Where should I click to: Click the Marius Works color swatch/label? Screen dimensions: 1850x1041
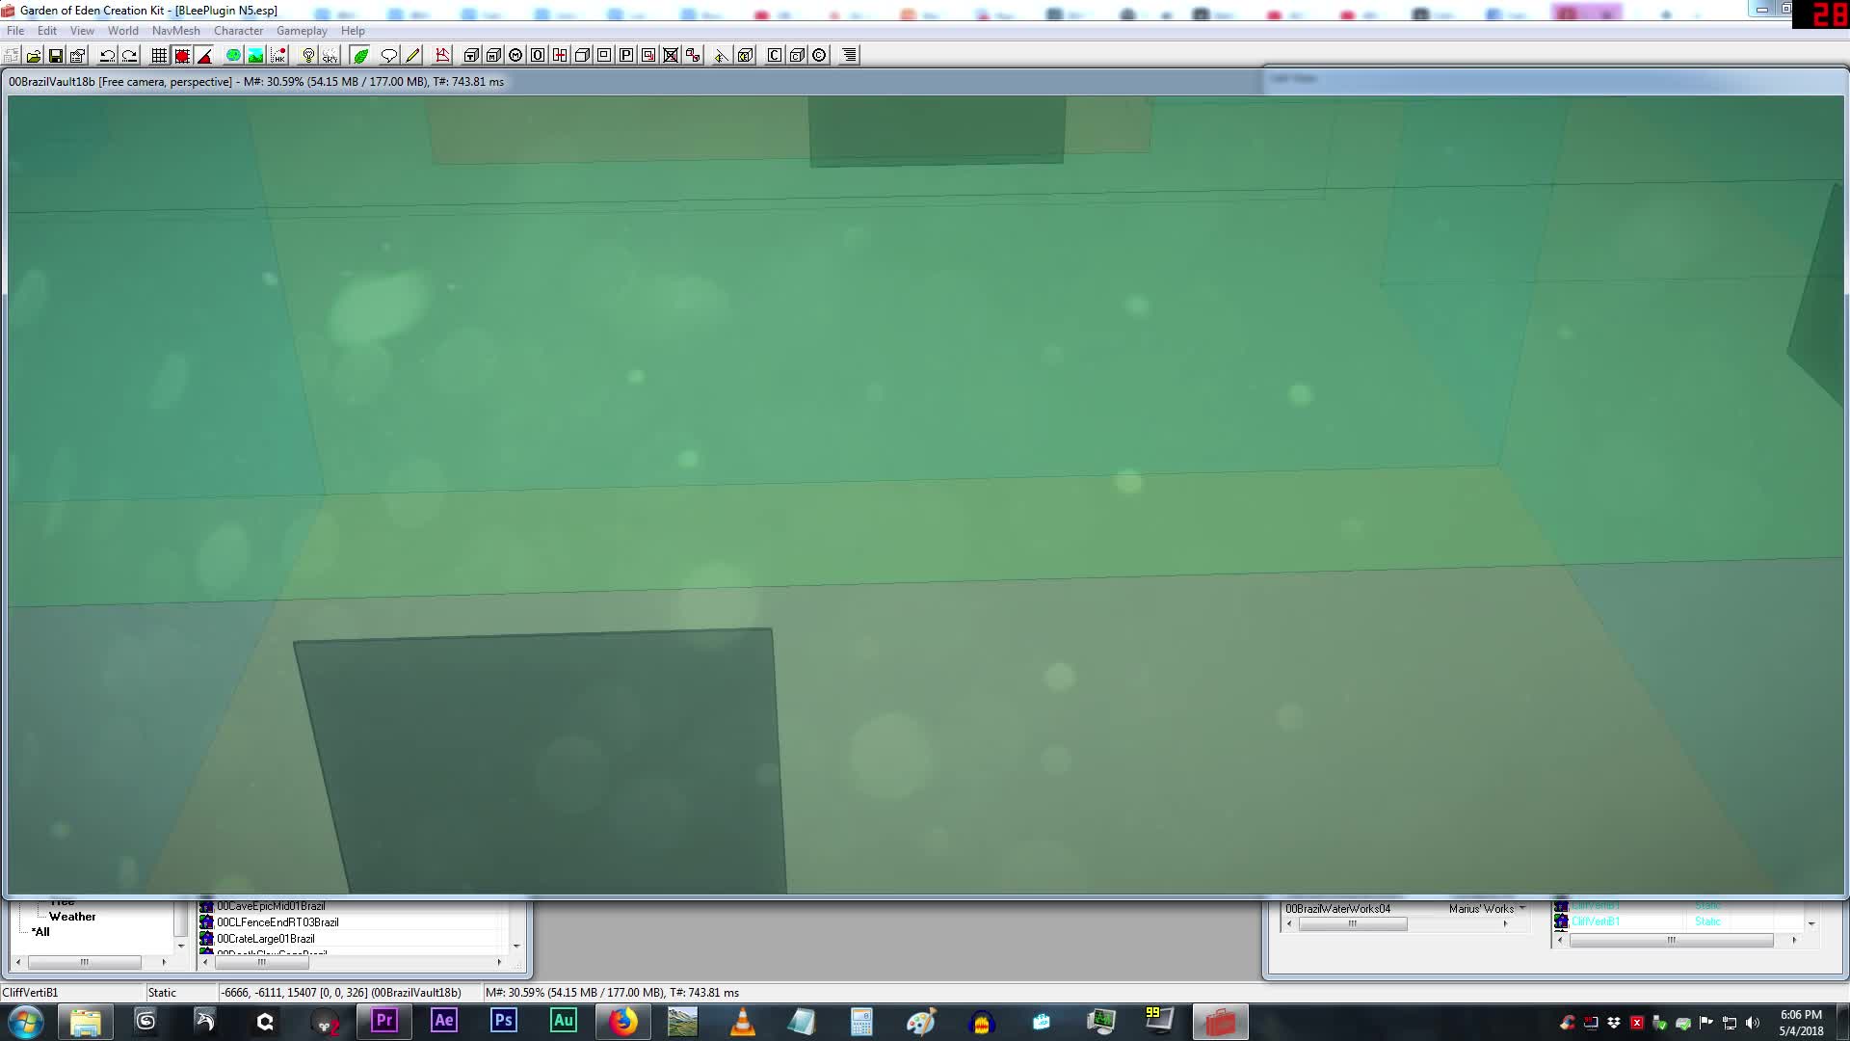[x=1478, y=908]
